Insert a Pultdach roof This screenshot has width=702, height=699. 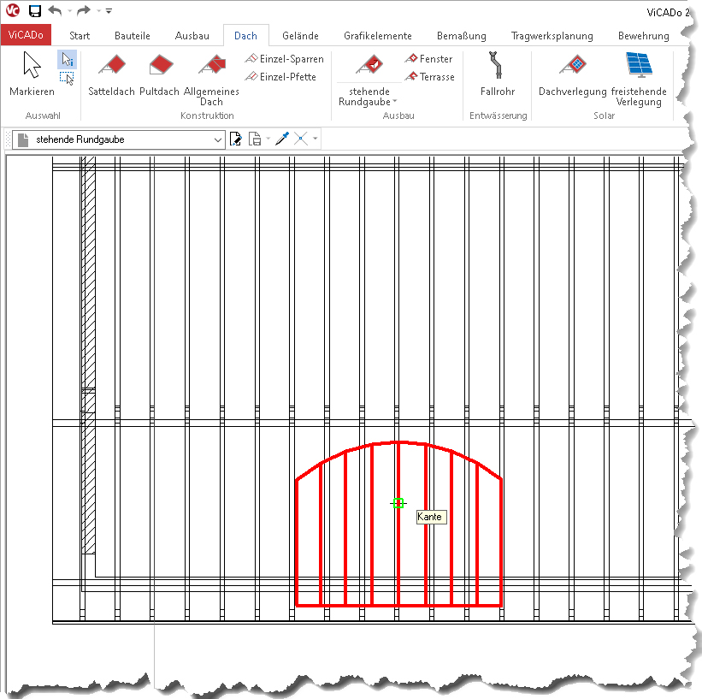[x=159, y=74]
